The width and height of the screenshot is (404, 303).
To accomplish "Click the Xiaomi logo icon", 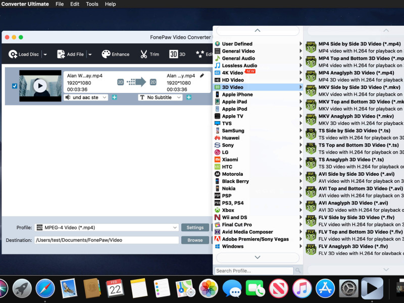I will [x=218, y=160].
